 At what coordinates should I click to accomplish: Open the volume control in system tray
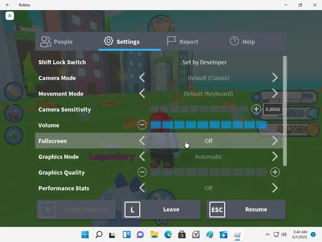(284, 234)
